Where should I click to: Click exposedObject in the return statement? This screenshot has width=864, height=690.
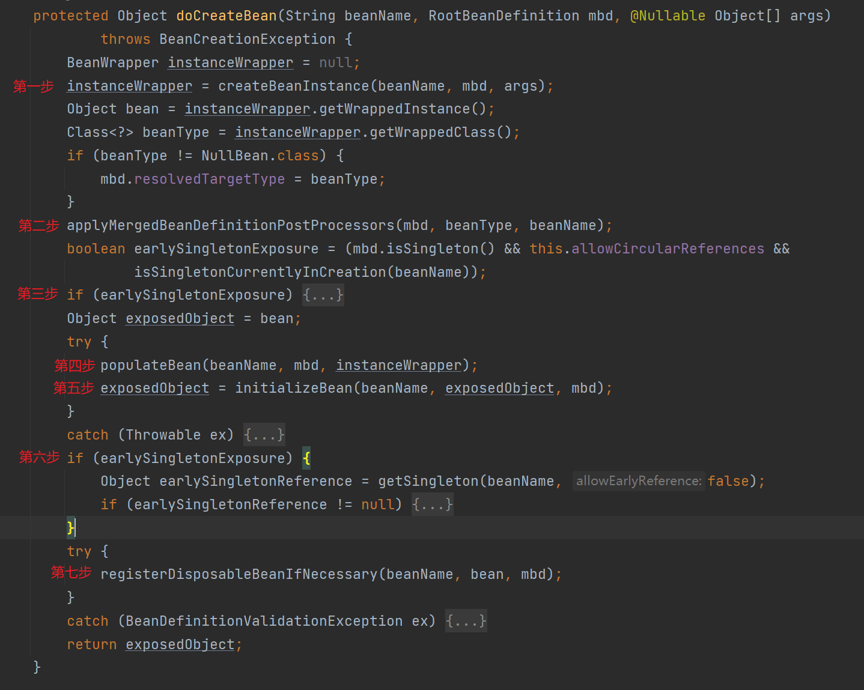[180, 645]
